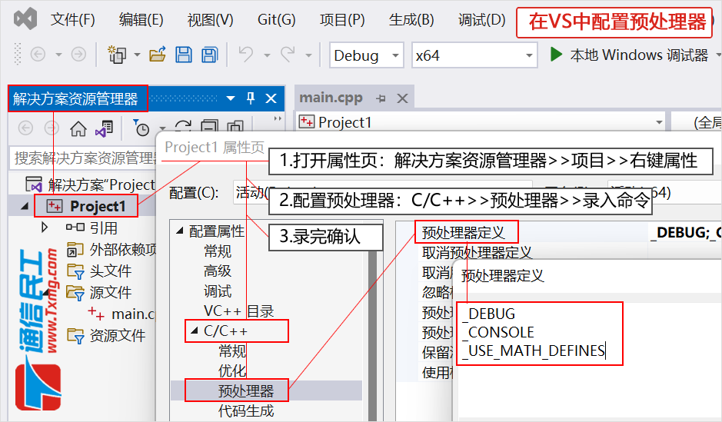Collapse the C/C++ node arrow

195,331
